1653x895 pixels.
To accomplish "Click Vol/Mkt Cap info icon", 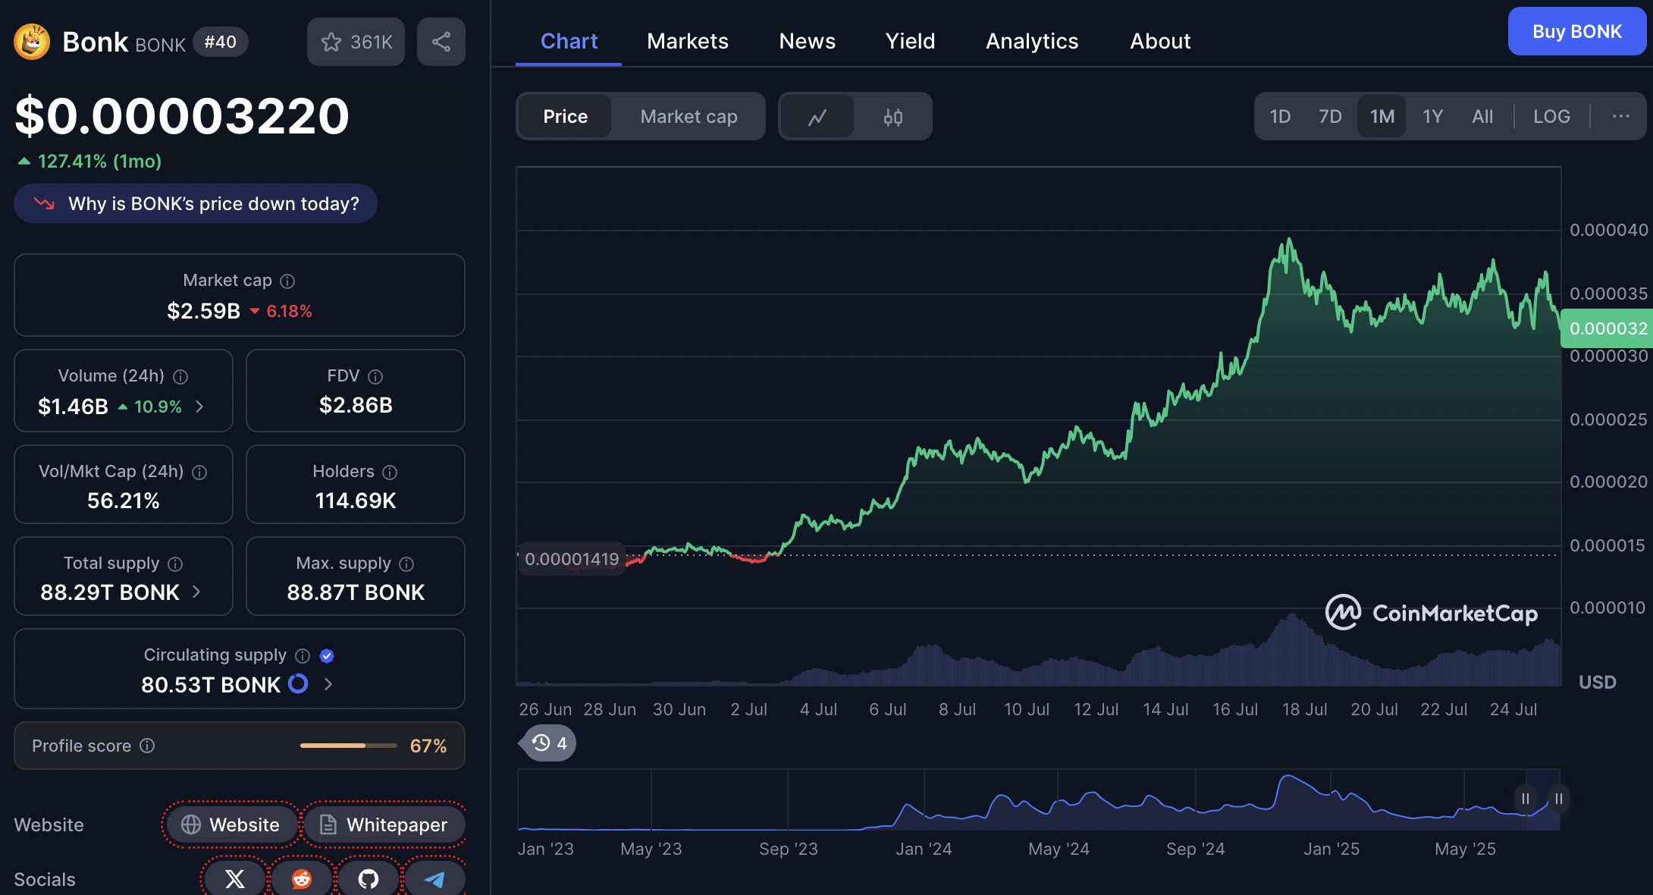I will [199, 473].
